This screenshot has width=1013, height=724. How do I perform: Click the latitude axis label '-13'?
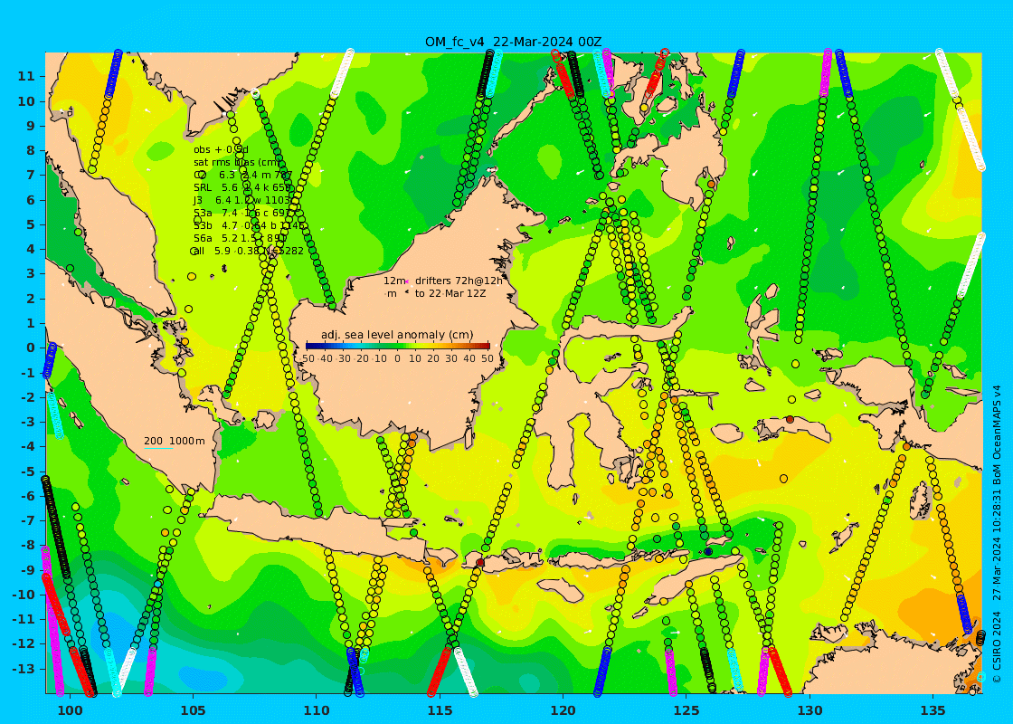24,669
